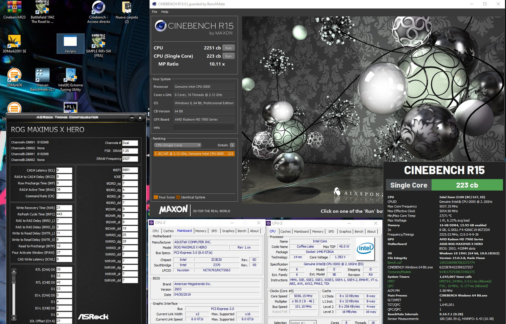This screenshot has height=324, width=506.
Task: Select the 8C/16T @ 2.12 GHz ranking row
Action: click(x=194, y=153)
